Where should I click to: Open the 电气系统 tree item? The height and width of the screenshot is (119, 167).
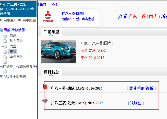(x=16, y=57)
